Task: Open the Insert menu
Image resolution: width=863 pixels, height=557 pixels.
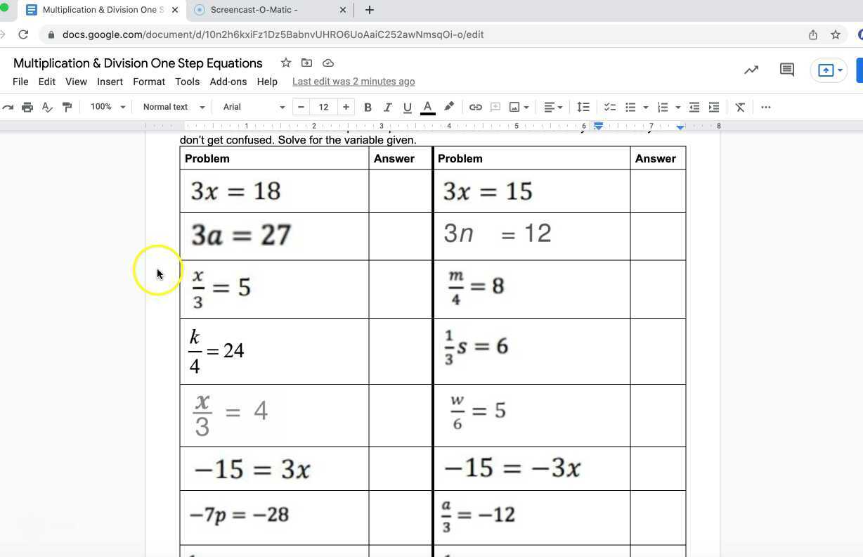Action: pos(110,82)
